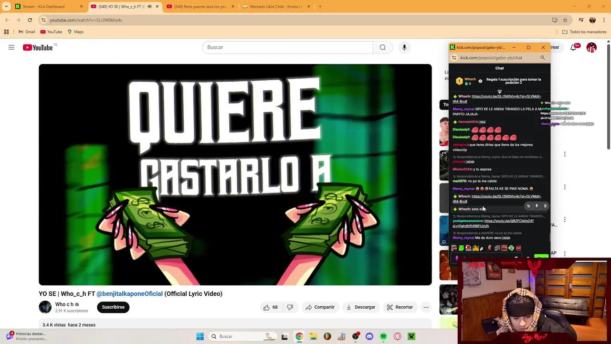Reload the page in Chrome
The image size is (611, 344).
coord(30,20)
